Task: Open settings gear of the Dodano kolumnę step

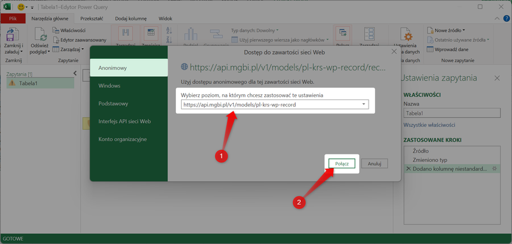Action: click(x=494, y=169)
